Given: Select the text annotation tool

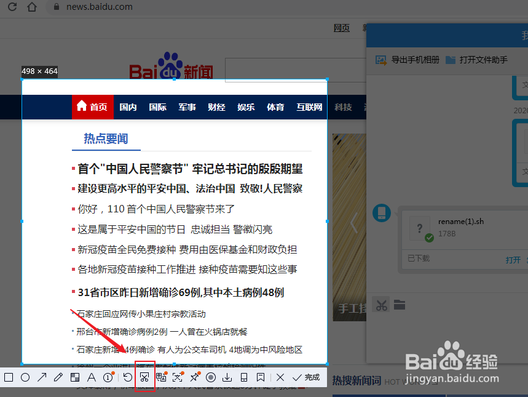Looking at the screenshot, I should tap(91, 377).
